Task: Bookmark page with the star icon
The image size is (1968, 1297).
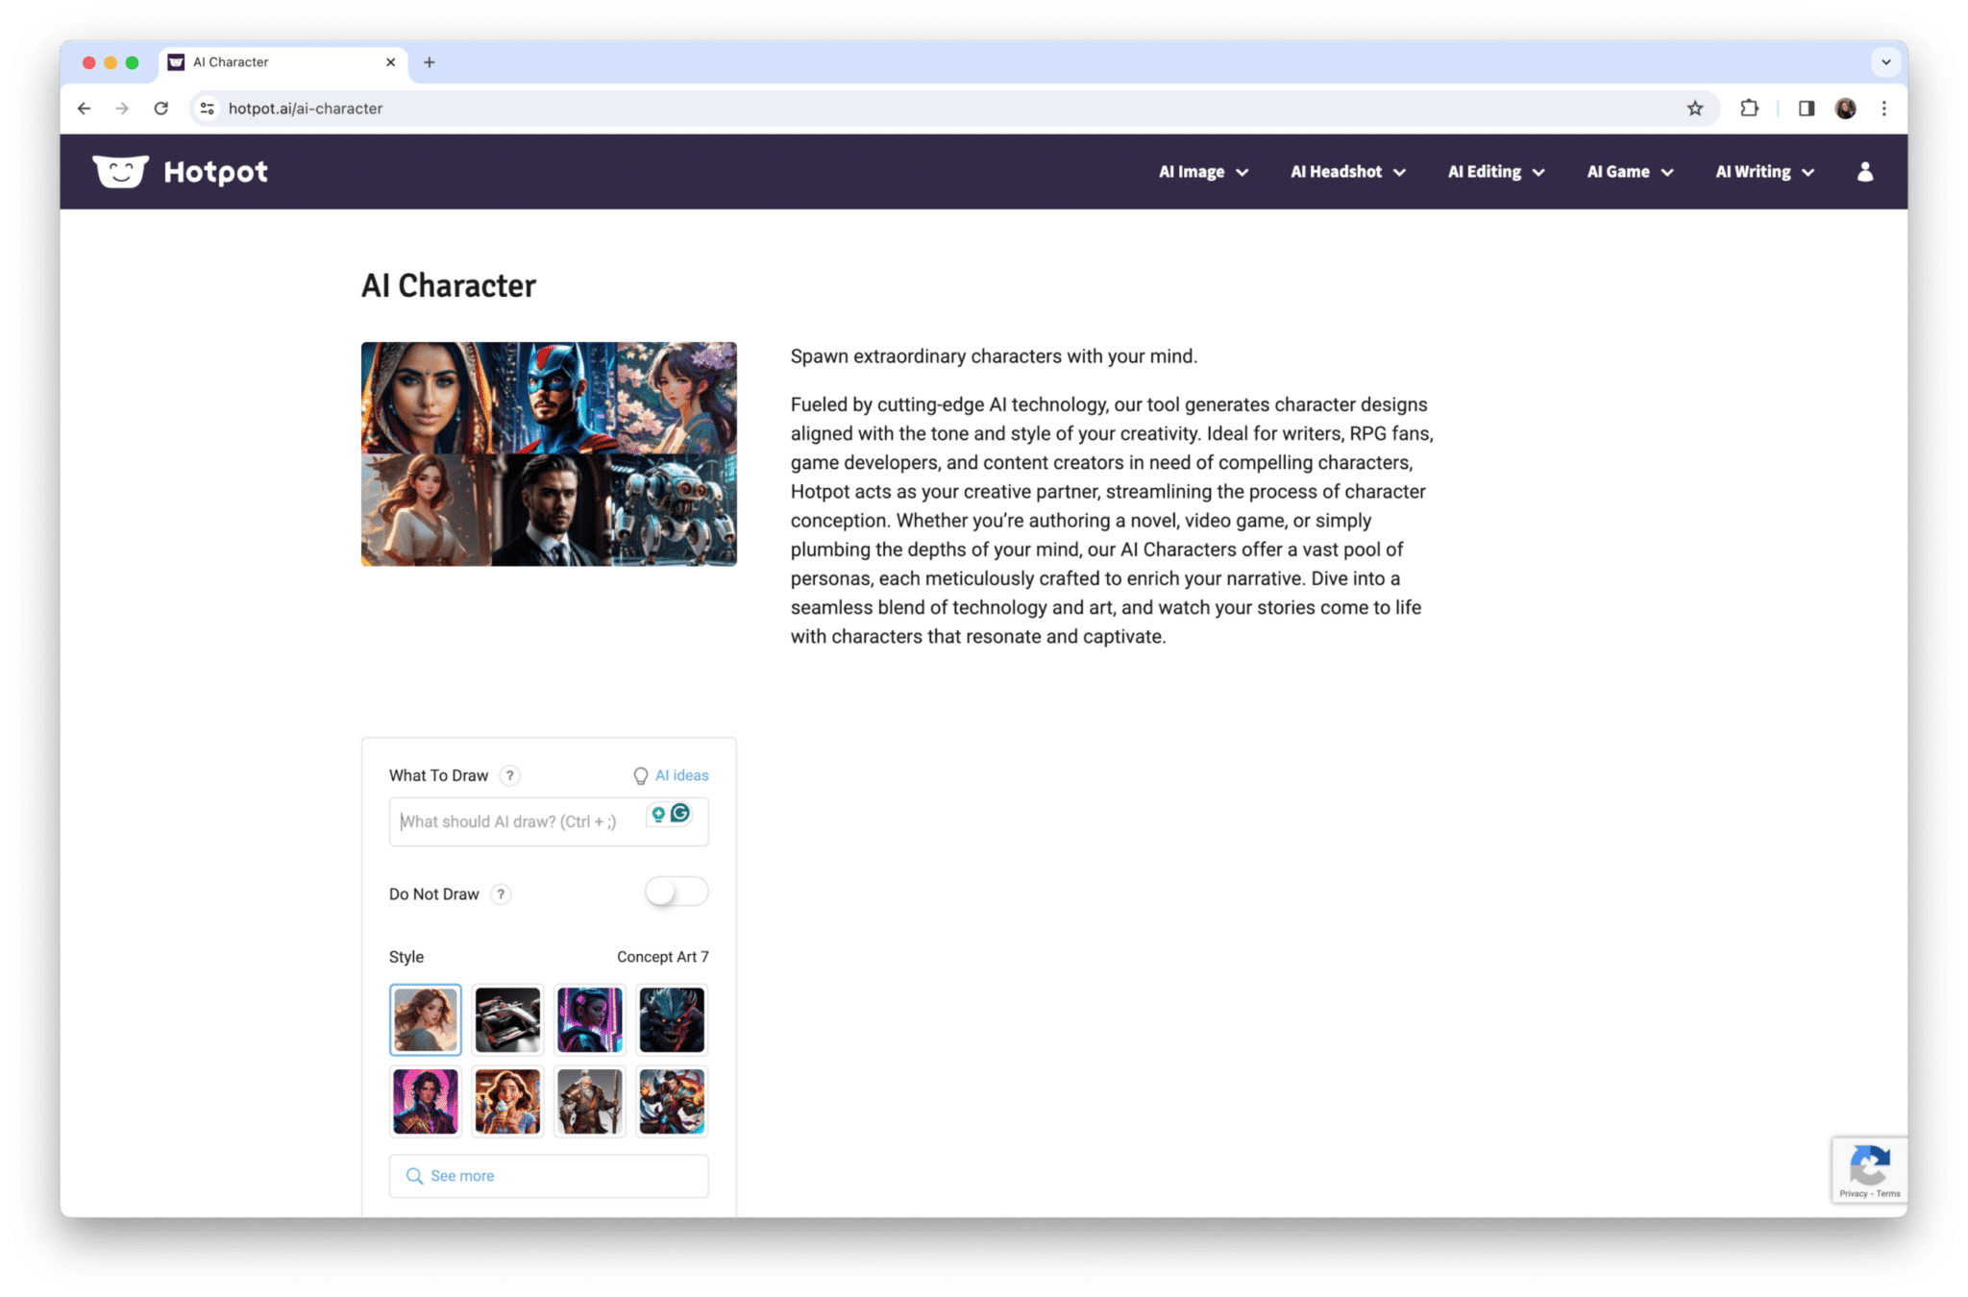Action: [1695, 109]
